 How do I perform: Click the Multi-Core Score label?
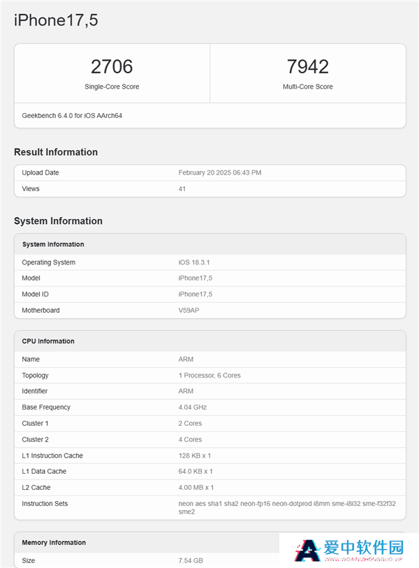point(308,87)
